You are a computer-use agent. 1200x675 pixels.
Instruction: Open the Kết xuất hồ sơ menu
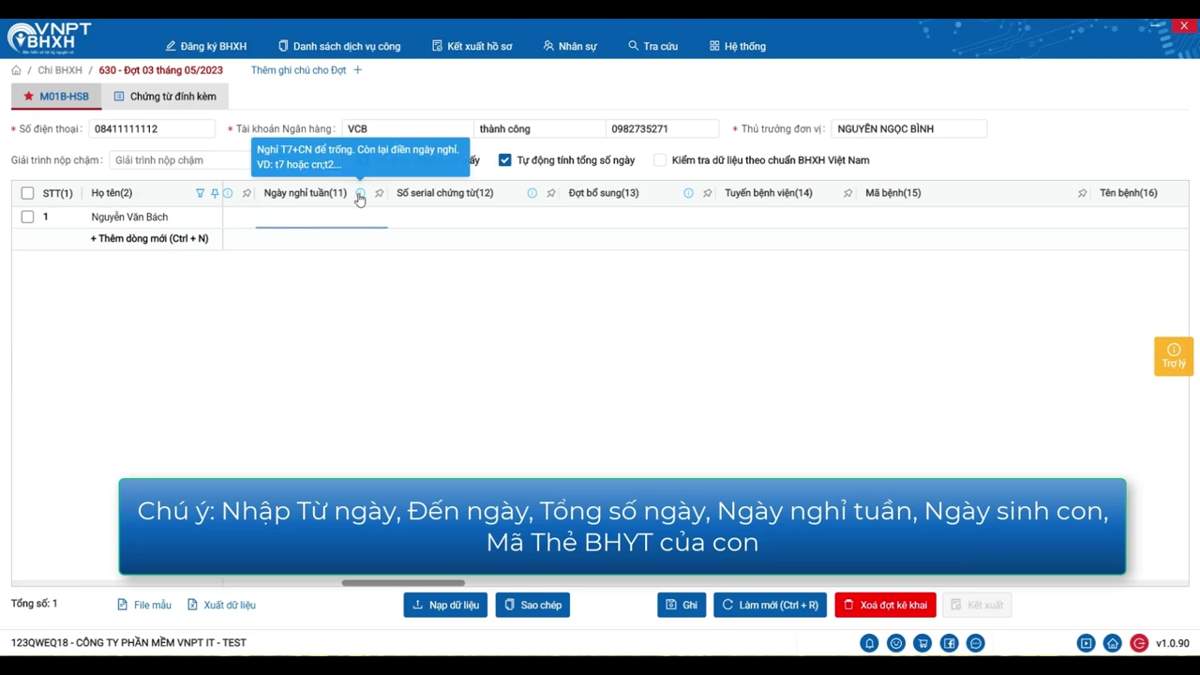tap(472, 46)
